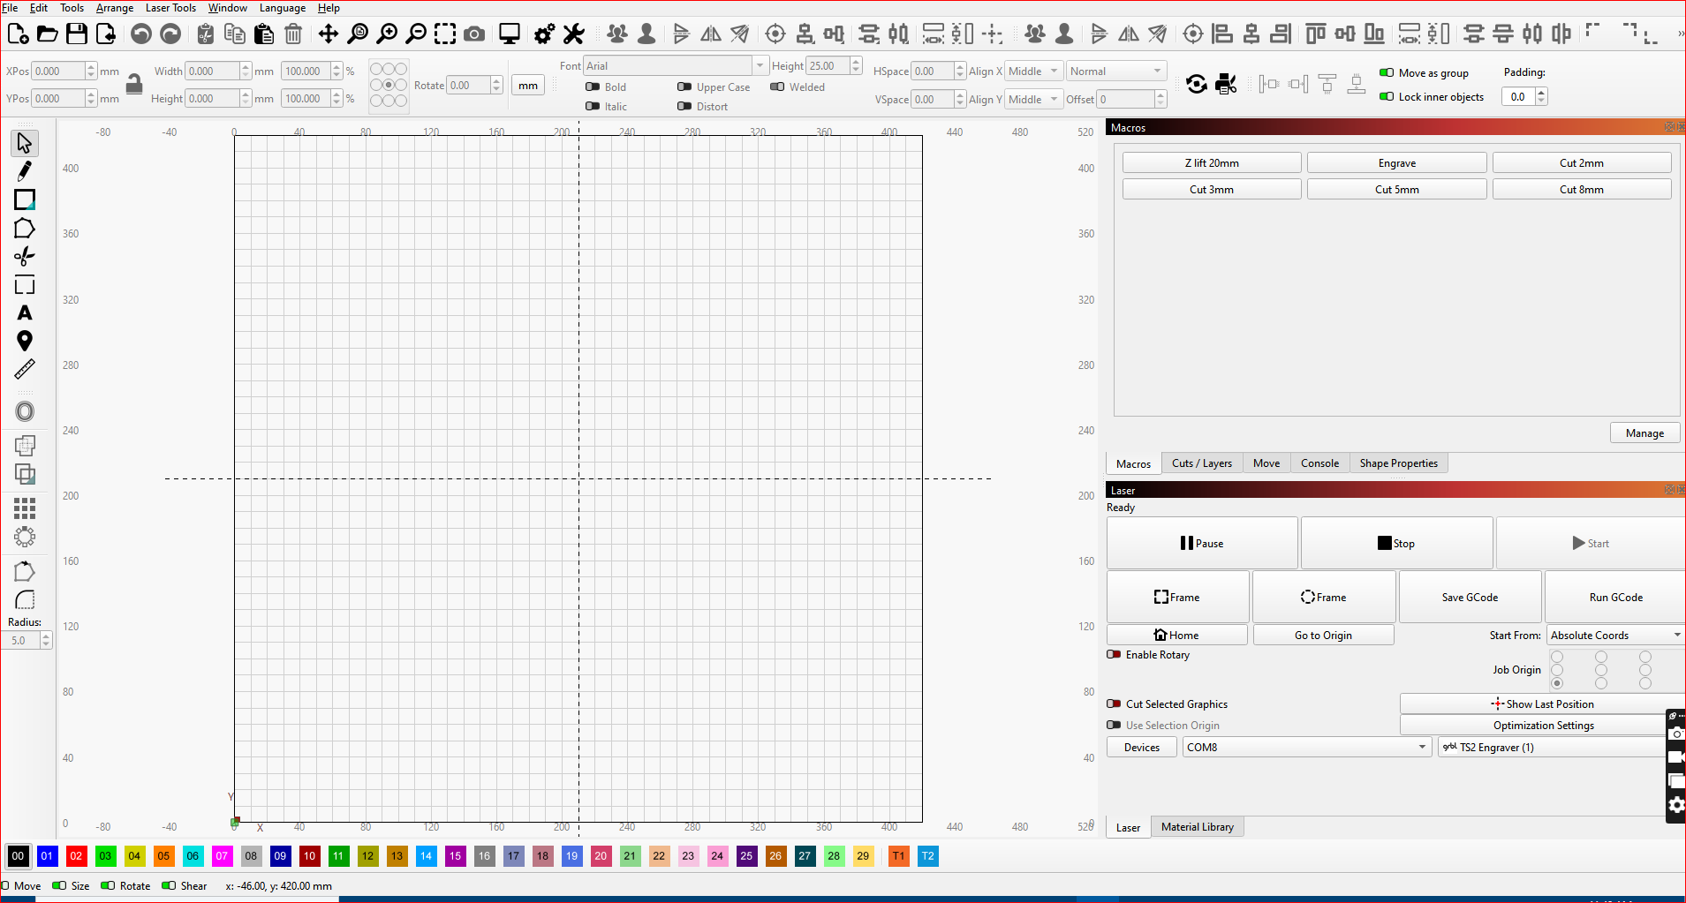1686x903 pixels.
Task: Open the Camera capture tool
Action: (474, 34)
